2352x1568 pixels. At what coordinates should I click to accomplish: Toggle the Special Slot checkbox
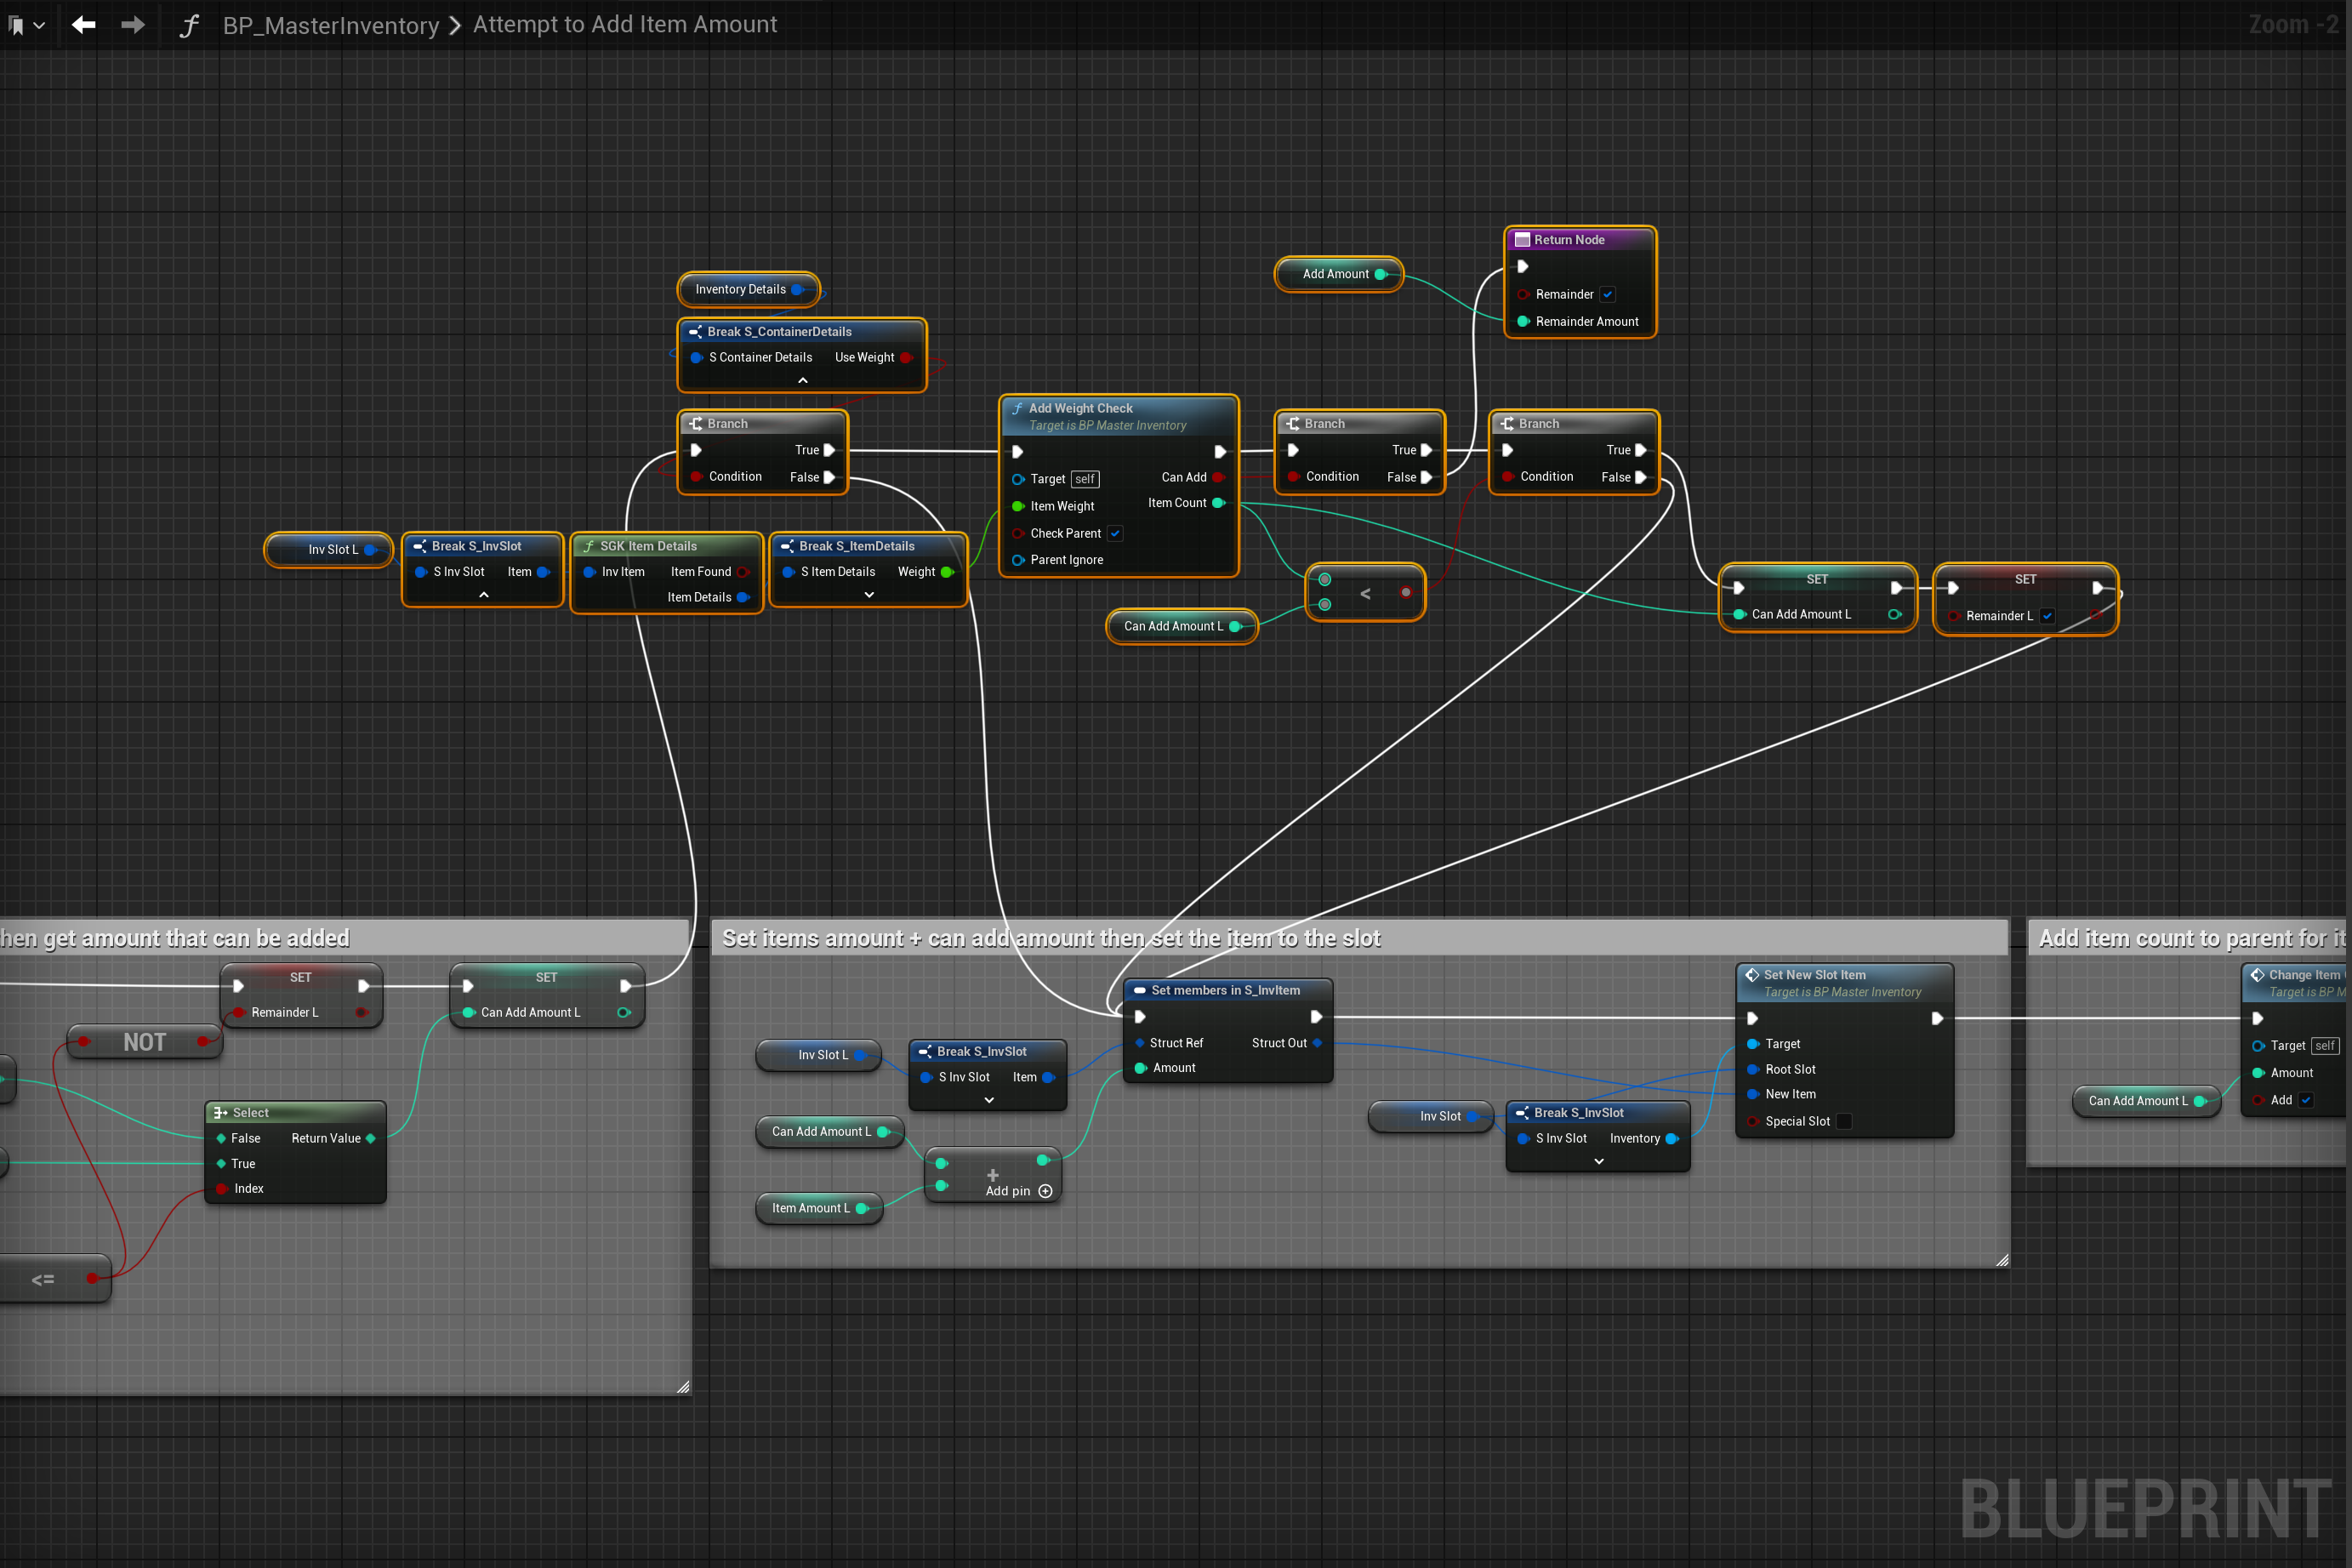(x=1844, y=1121)
